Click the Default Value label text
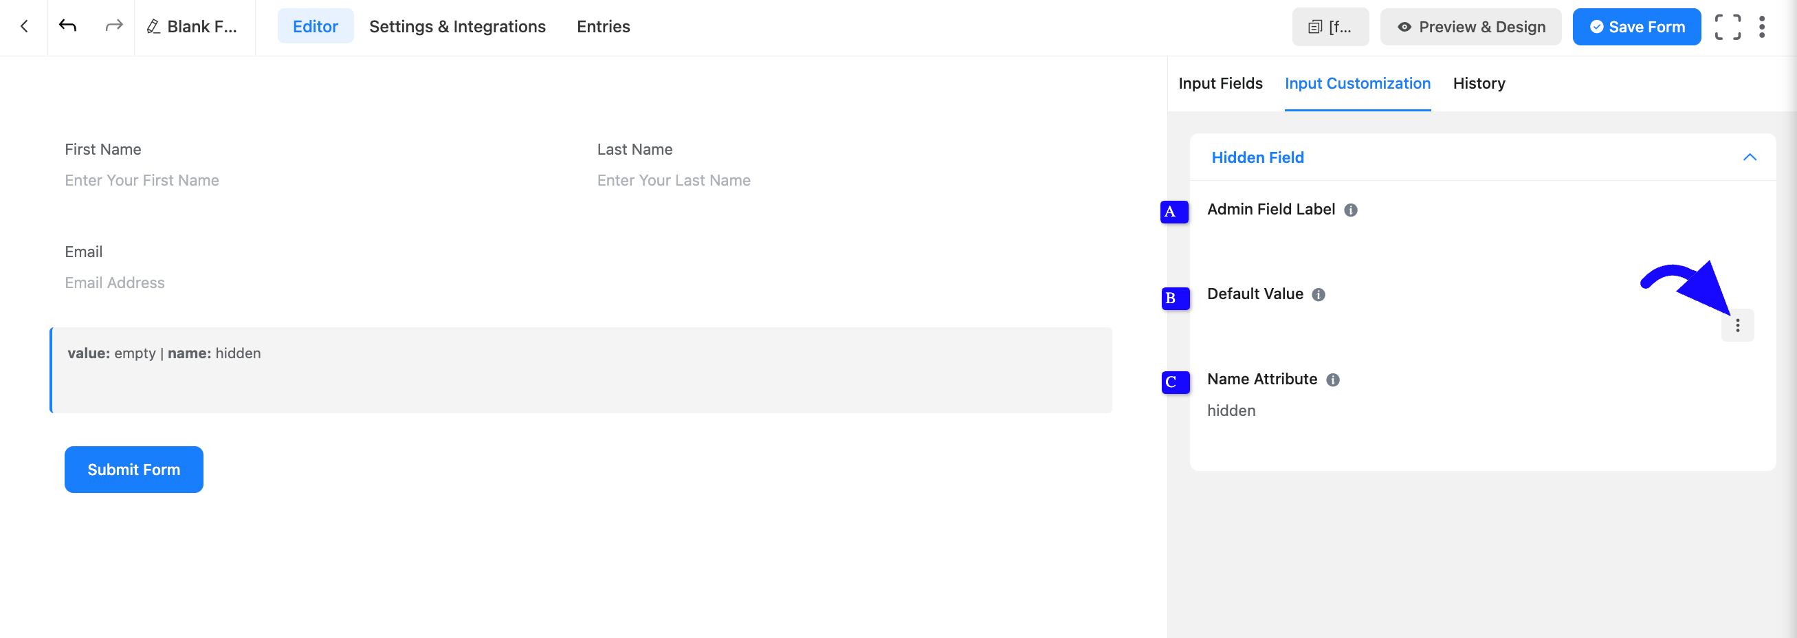The image size is (1797, 638). coord(1255,294)
